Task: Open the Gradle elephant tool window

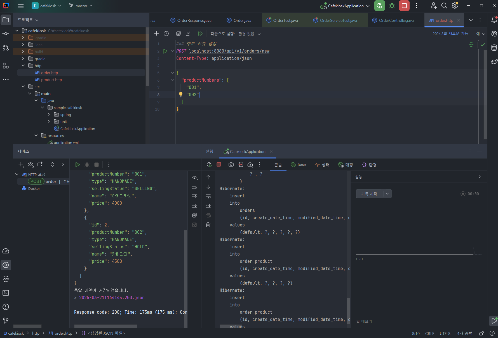Action: (494, 62)
